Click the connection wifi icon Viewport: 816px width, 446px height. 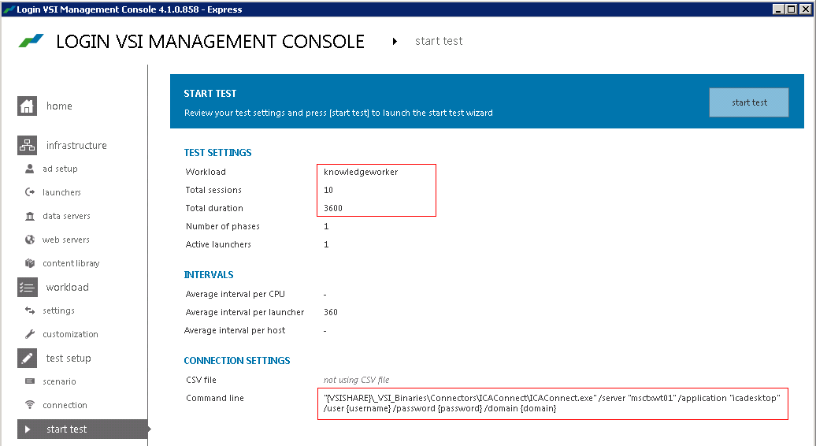[x=30, y=405]
